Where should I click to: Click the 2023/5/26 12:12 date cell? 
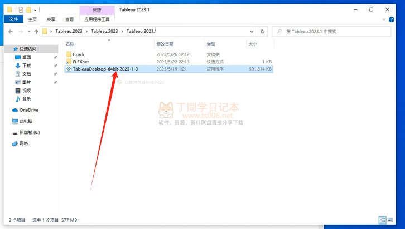tap(173, 54)
